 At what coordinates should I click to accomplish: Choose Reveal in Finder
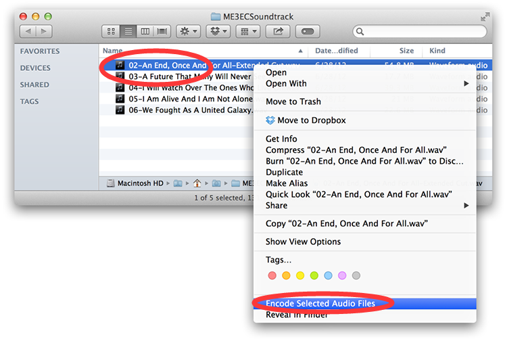coord(365,315)
